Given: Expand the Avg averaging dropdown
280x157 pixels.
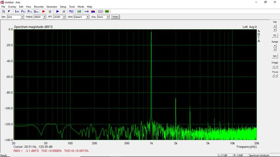Looking at the screenshot, I should (x=107, y=17).
